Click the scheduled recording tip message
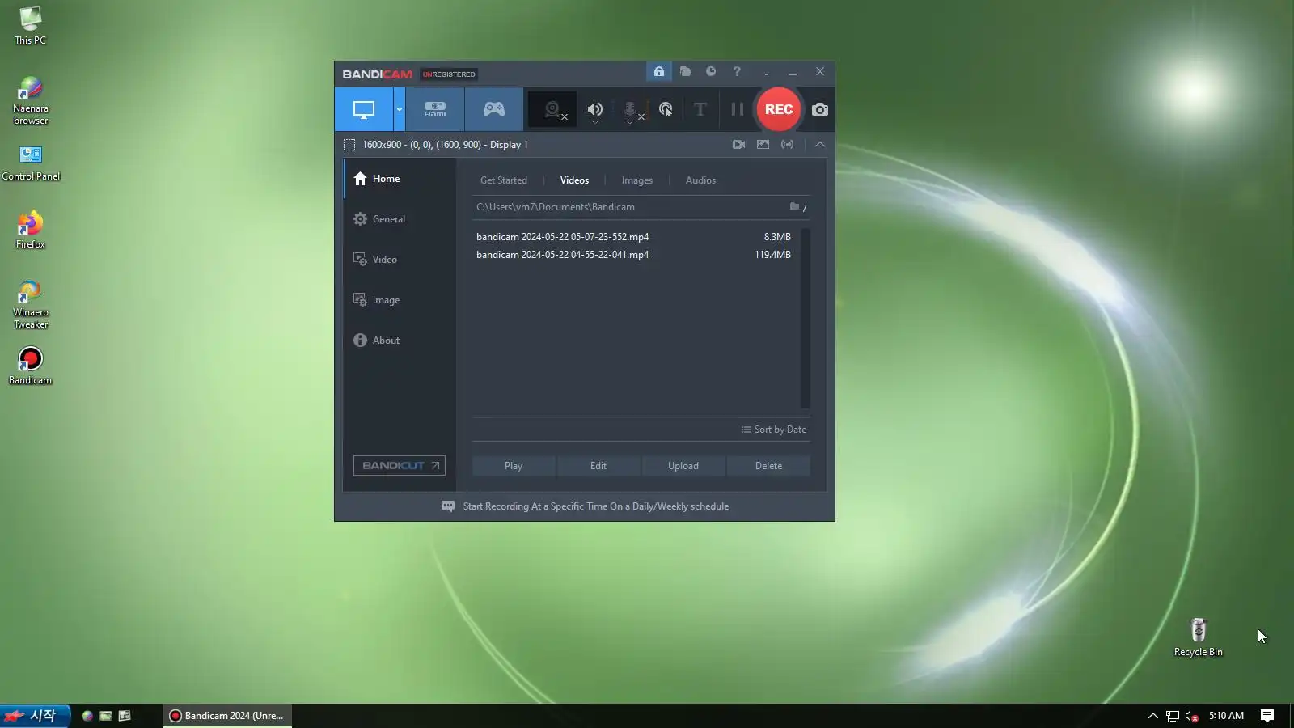1294x728 pixels. pyautogui.click(x=596, y=506)
